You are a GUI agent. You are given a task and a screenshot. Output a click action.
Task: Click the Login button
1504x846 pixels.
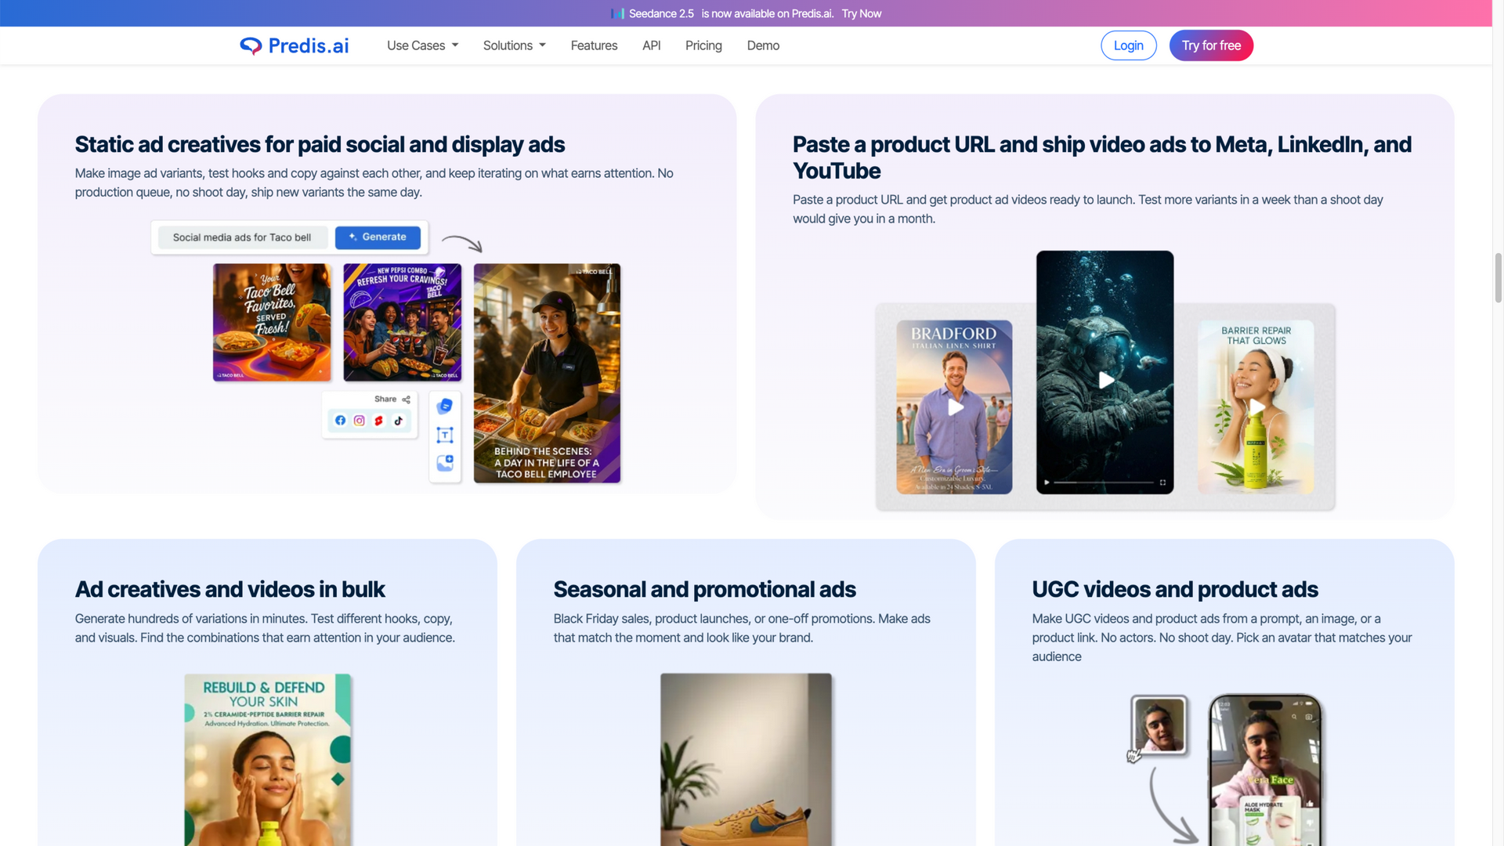[x=1129, y=45]
